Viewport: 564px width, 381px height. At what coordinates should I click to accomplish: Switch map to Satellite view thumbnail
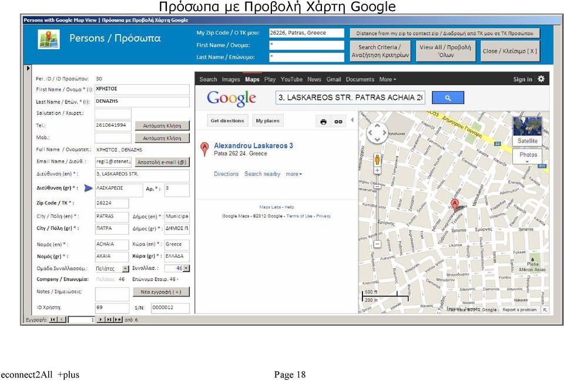pos(528,131)
